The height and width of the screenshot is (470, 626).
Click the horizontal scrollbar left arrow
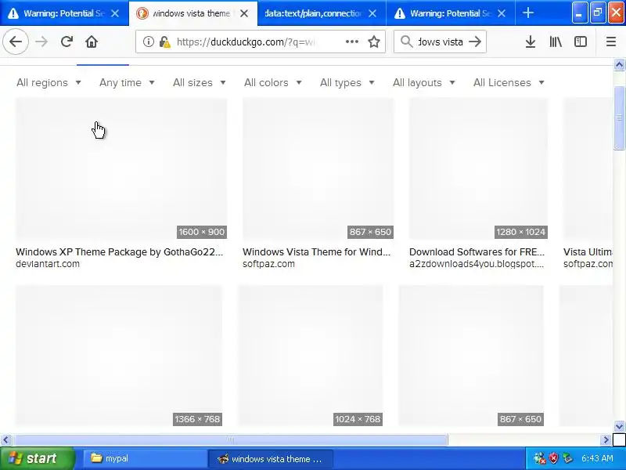click(5, 440)
